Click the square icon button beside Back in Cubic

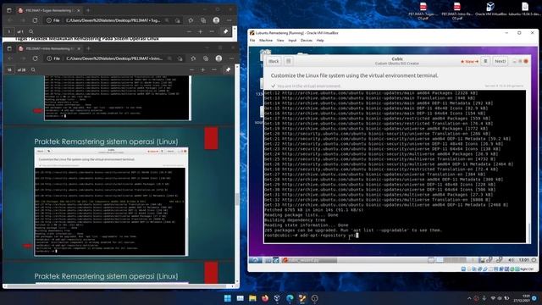pyautogui.click(x=288, y=61)
